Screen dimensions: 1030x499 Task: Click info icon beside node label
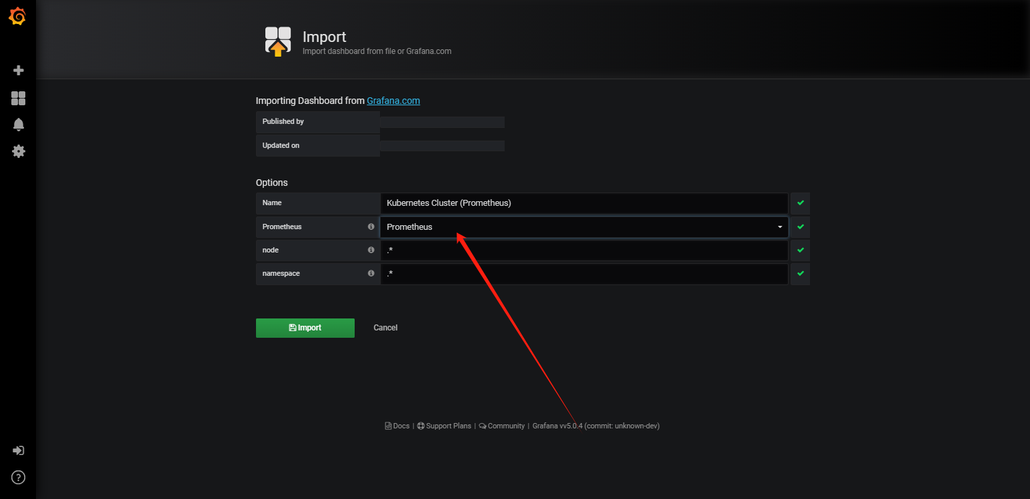(x=371, y=250)
